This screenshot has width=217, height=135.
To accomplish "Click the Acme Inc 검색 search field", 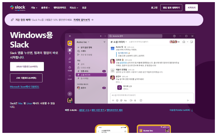I will pos(135,36).
